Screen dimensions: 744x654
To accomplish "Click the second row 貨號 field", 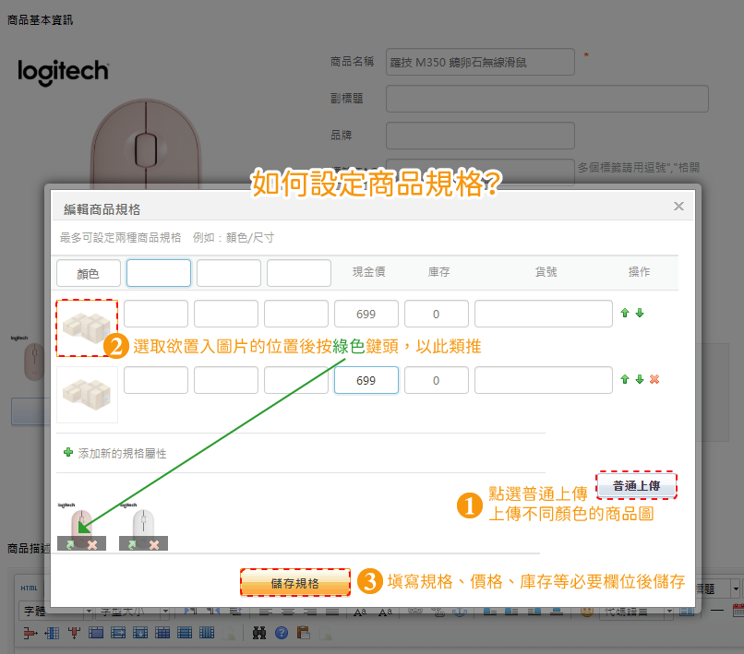I will pyautogui.click(x=544, y=380).
